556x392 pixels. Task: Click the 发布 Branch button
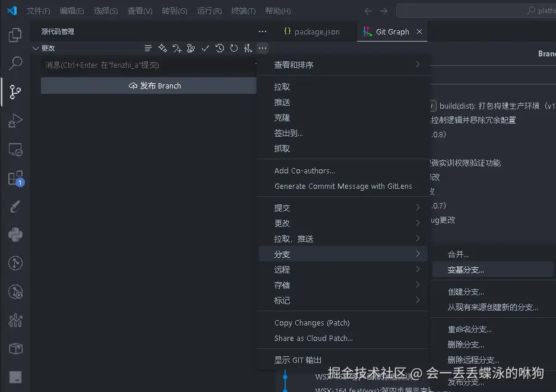pos(149,86)
